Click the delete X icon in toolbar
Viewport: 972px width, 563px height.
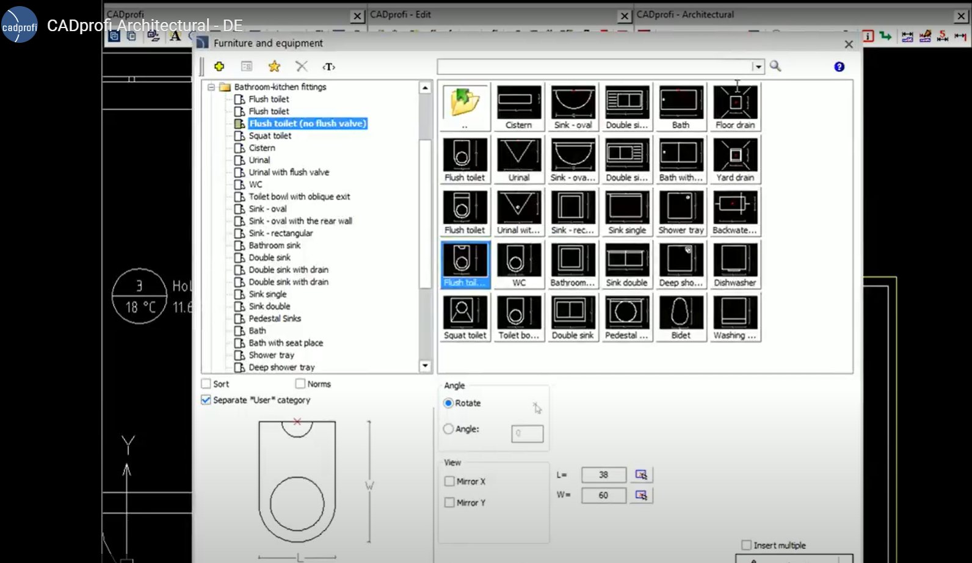coord(302,67)
